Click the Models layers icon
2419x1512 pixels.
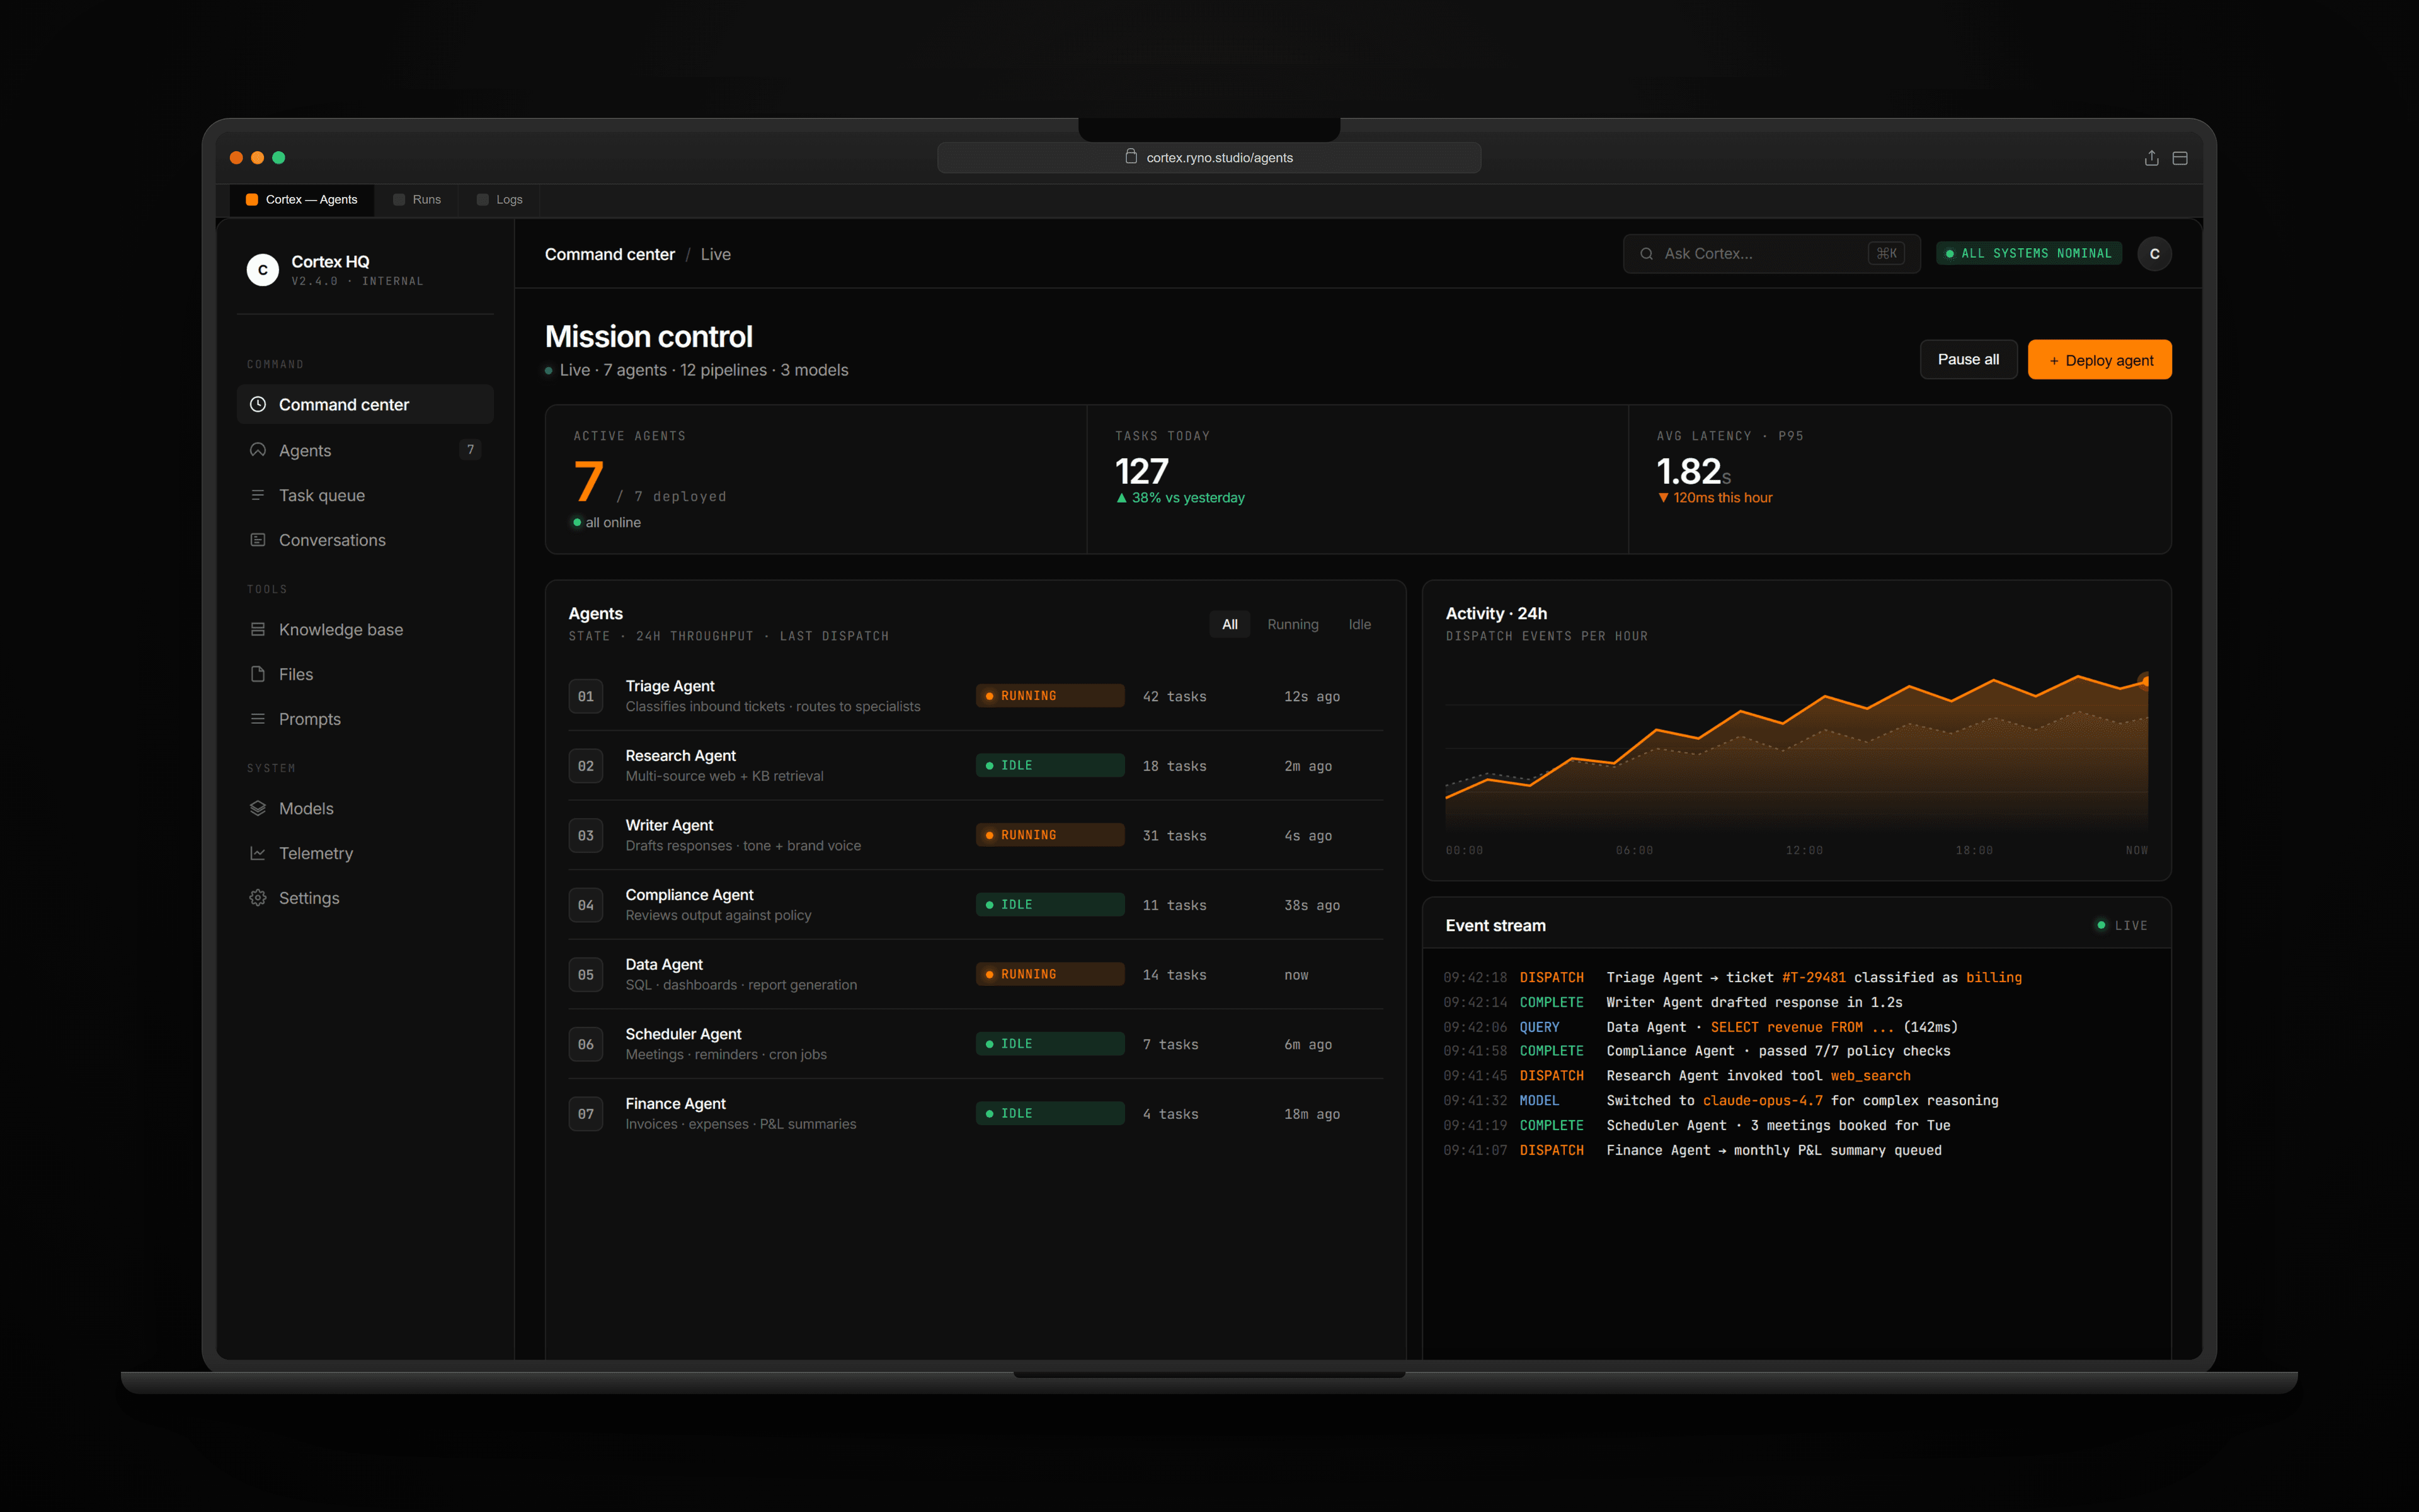click(258, 808)
